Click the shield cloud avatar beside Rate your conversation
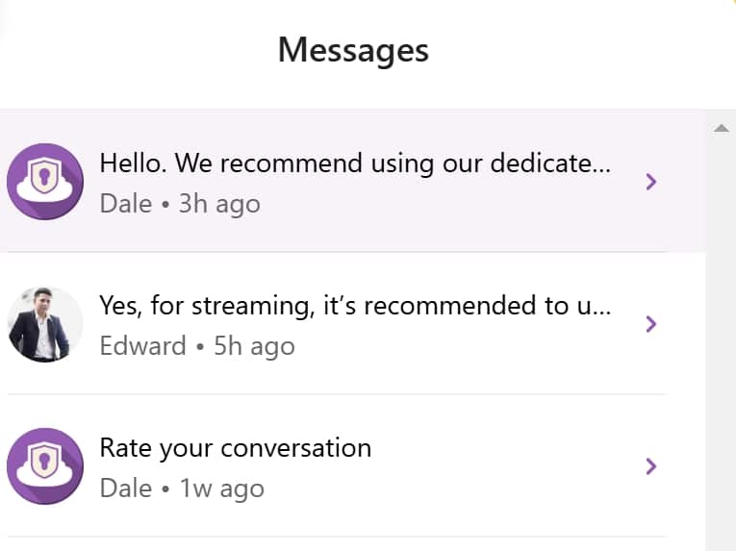Viewport: 736px width, 551px height. [x=45, y=466]
